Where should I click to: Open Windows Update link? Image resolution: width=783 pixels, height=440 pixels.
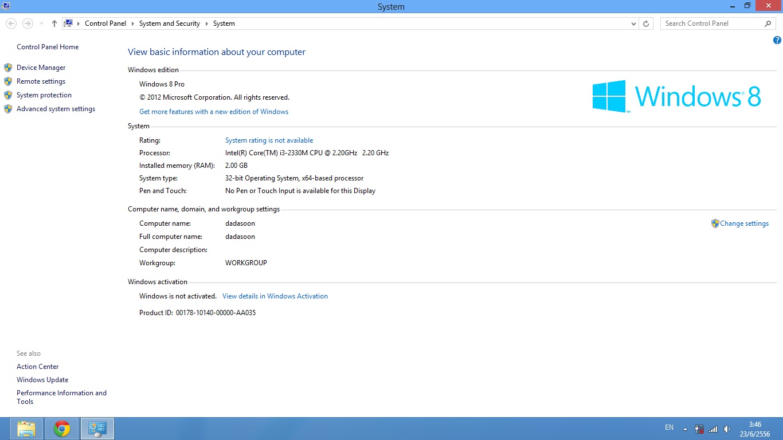(x=42, y=380)
